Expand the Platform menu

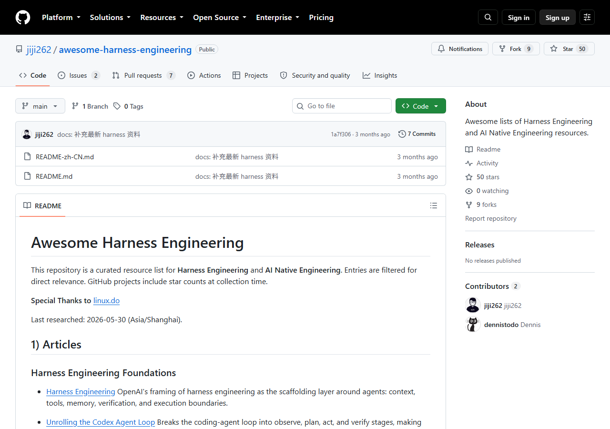(61, 17)
